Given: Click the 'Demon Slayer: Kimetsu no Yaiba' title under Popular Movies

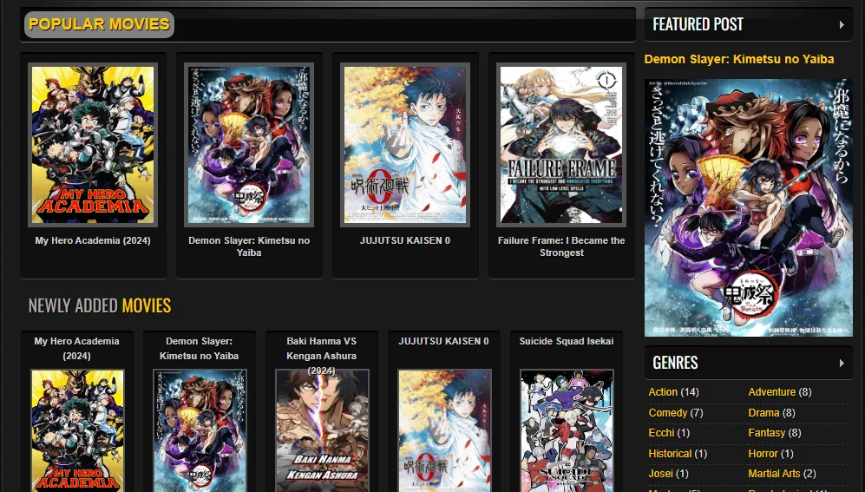Looking at the screenshot, I should 249,246.
